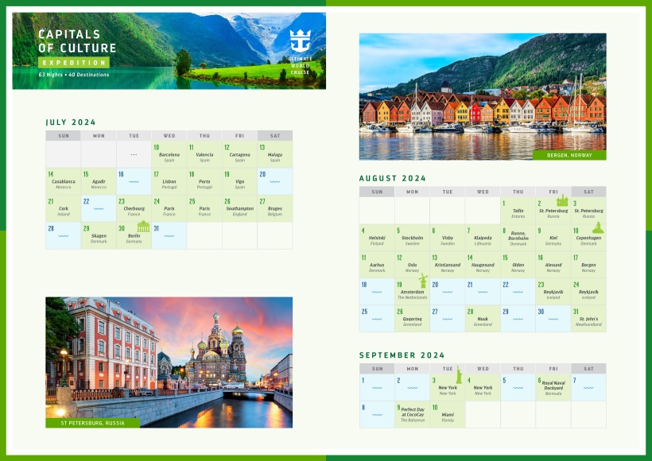Image resolution: width=652 pixels, height=461 pixels.
Task: Click the wave icon on August 18
Action: [x=377, y=292]
